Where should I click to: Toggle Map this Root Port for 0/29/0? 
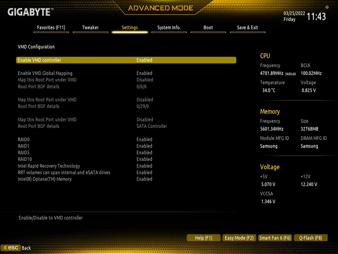pos(145,100)
